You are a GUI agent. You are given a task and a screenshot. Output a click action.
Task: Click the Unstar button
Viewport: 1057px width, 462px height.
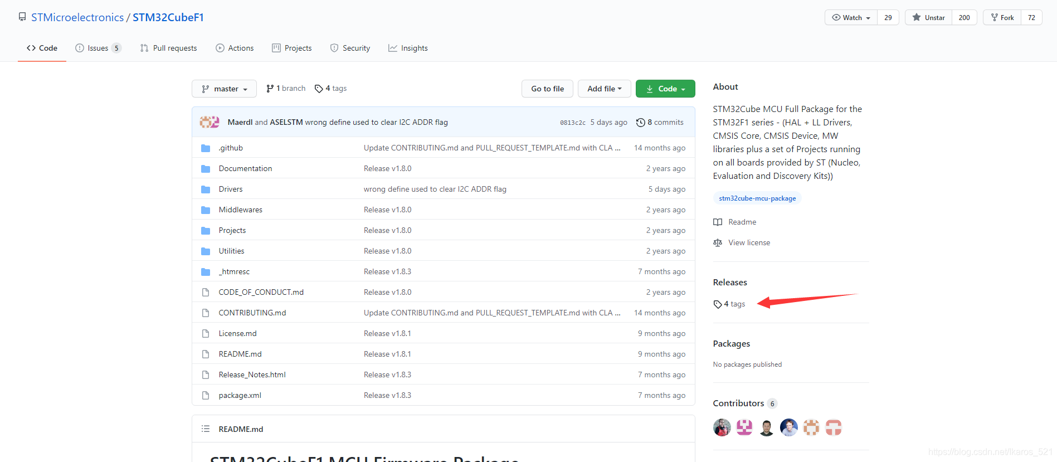(928, 18)
